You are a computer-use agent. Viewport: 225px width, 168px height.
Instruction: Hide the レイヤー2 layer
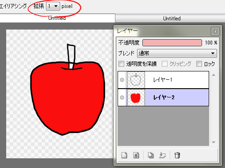click(x=122, y=97)
